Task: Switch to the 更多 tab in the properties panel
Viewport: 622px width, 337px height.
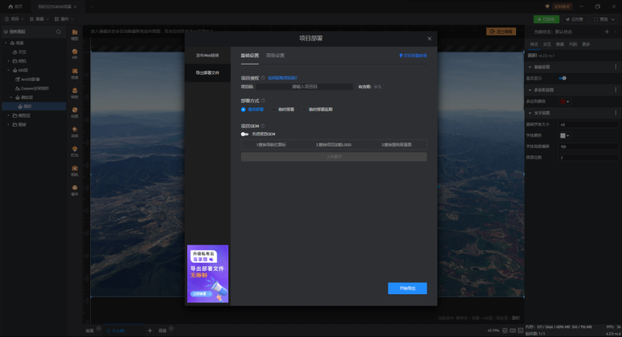Action: [586, 44]
